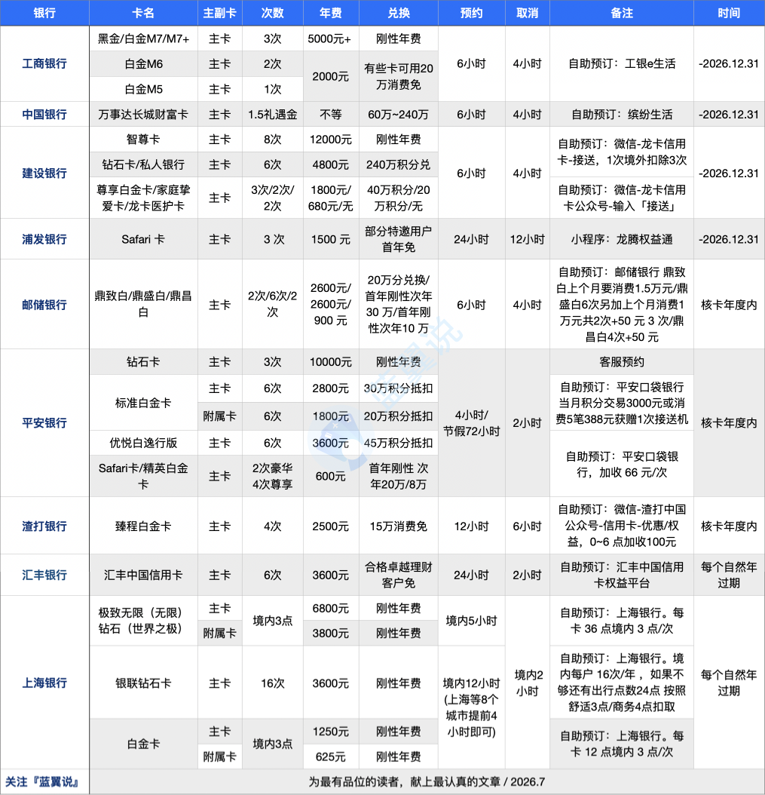Click the Safari 卡 cell for 浦发银行
Screen dimensions: 765x795
[x=143, y=239]
